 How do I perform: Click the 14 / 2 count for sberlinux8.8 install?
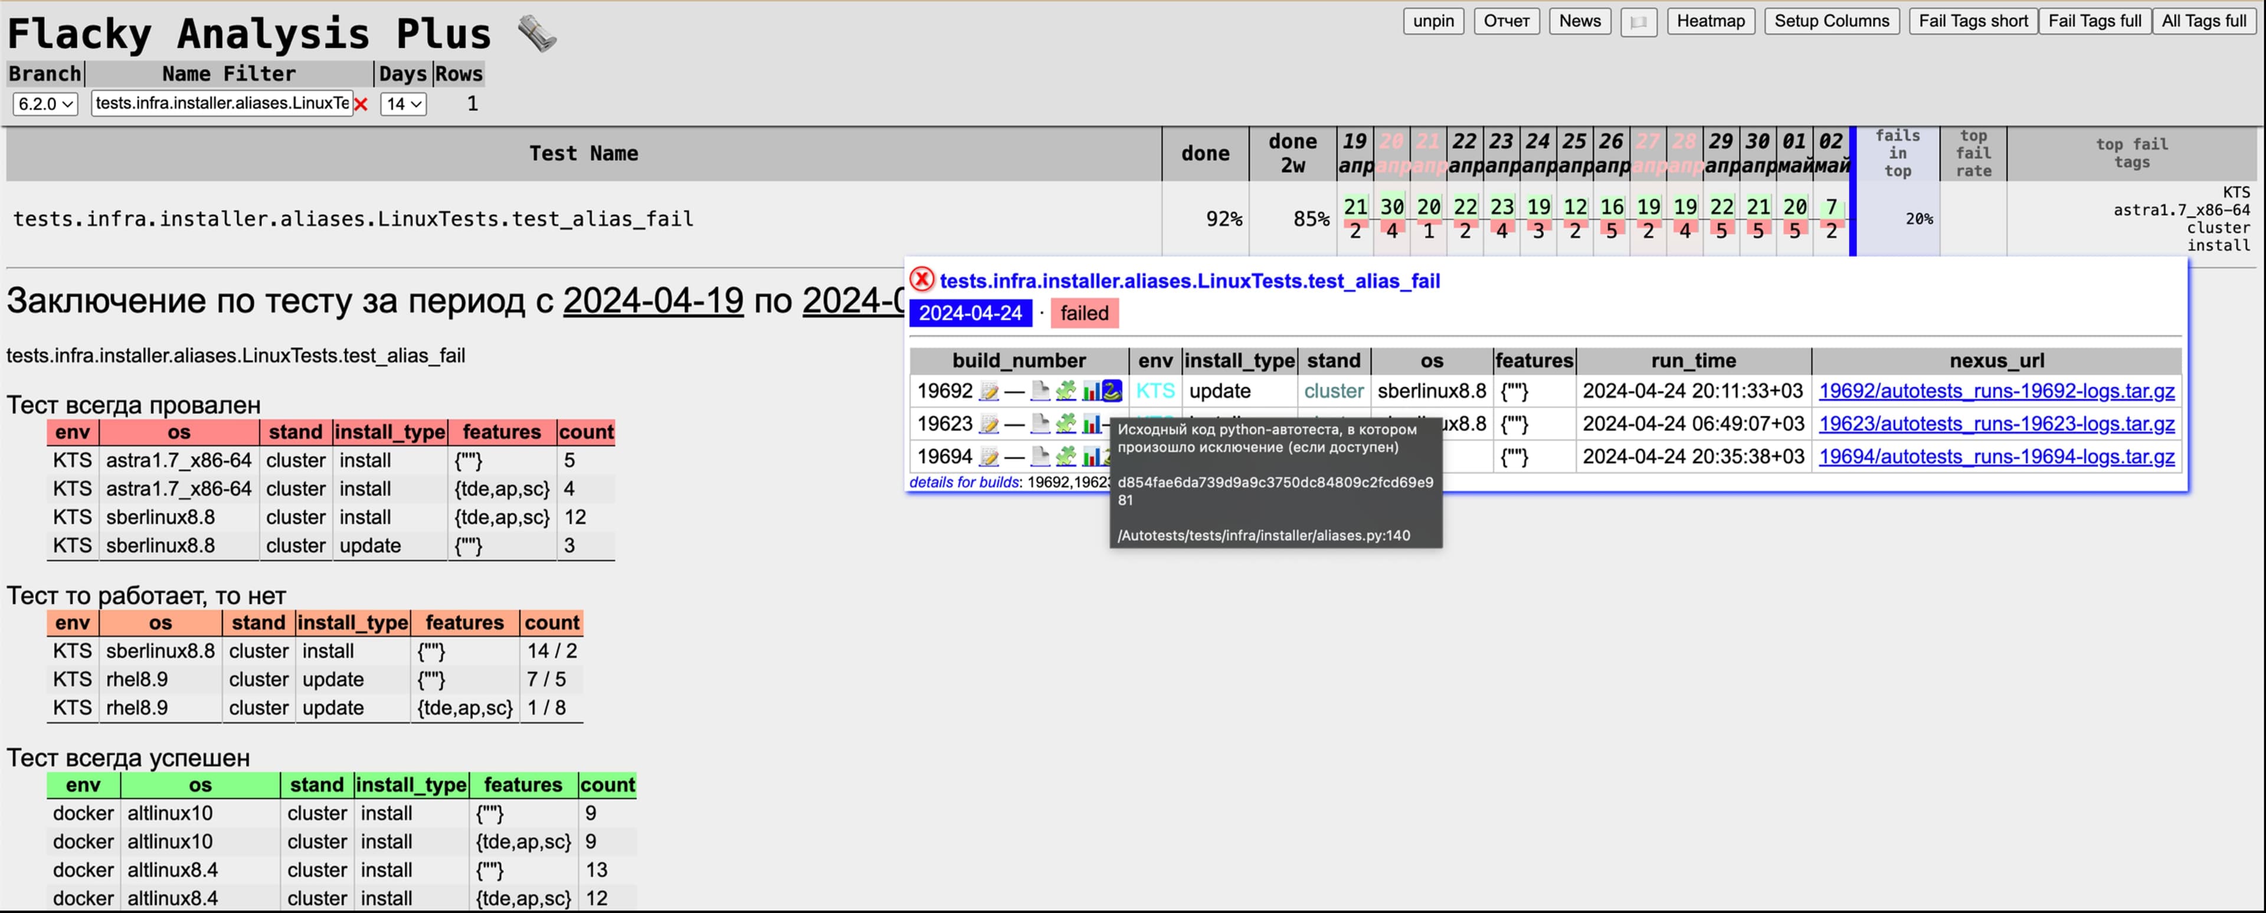(552, 651)
